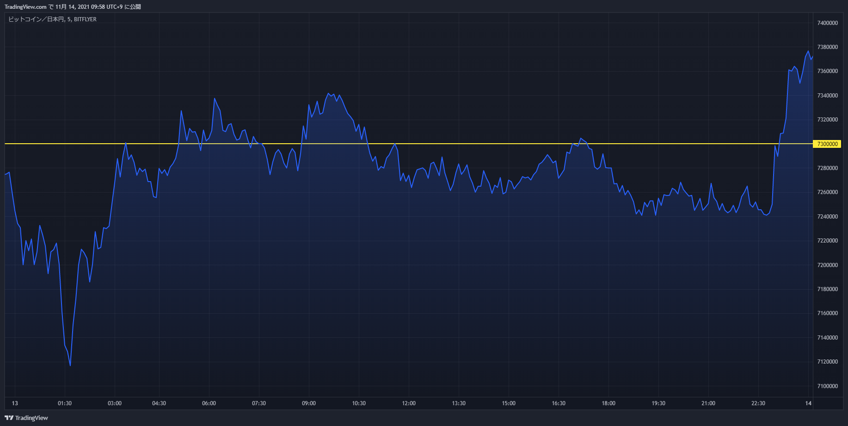
Task: Click the 7400000 price axis label
Action: [x=827, y=23]
